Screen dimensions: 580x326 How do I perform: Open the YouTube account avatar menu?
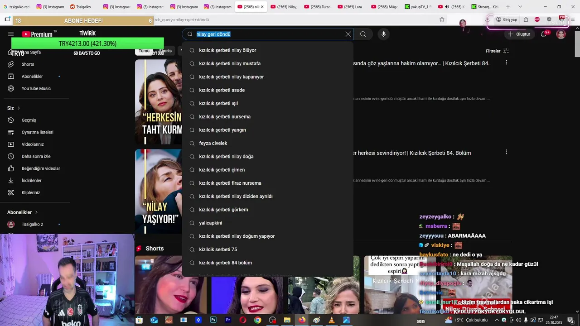click(561, 34)
